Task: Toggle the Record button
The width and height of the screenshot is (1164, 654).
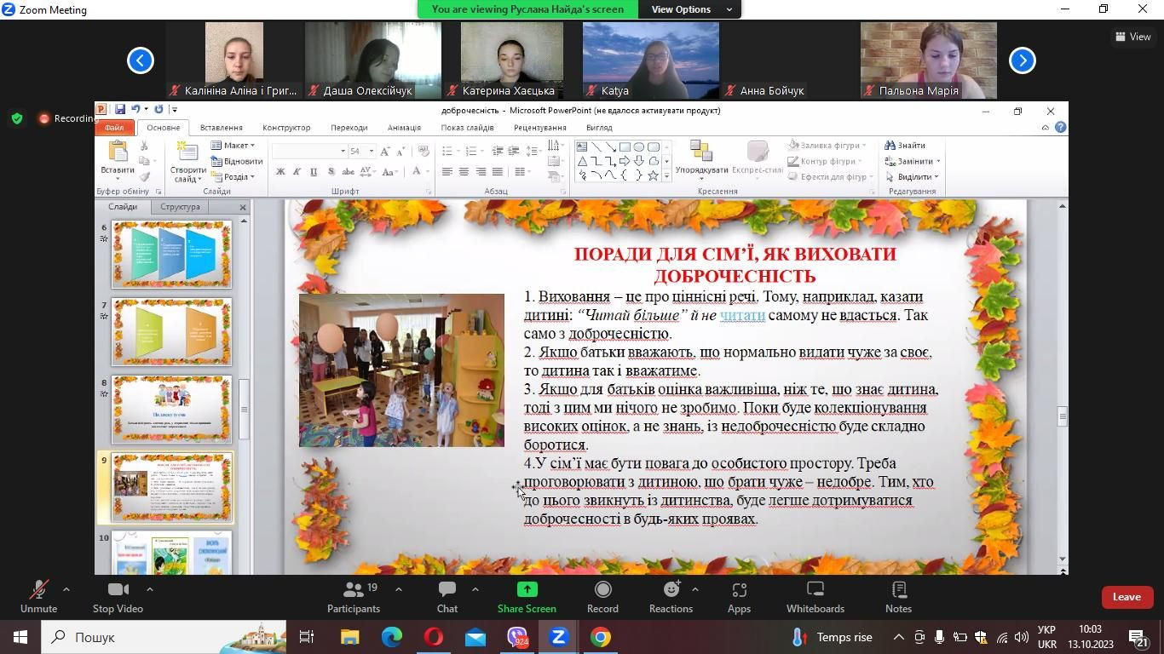Action: [602, 596]
